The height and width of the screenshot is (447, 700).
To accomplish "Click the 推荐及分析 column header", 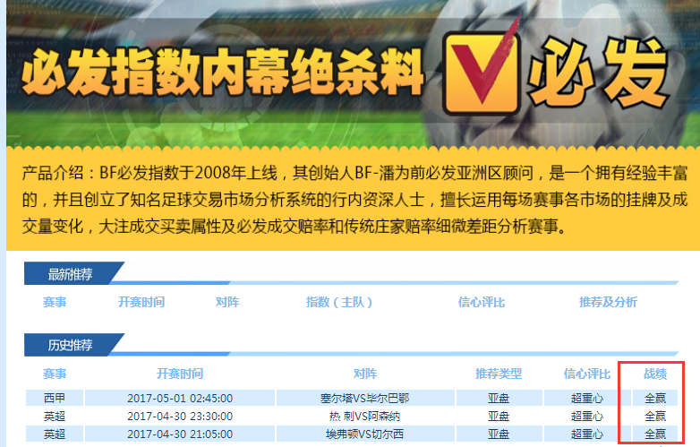I will click(x=608, y=302).
